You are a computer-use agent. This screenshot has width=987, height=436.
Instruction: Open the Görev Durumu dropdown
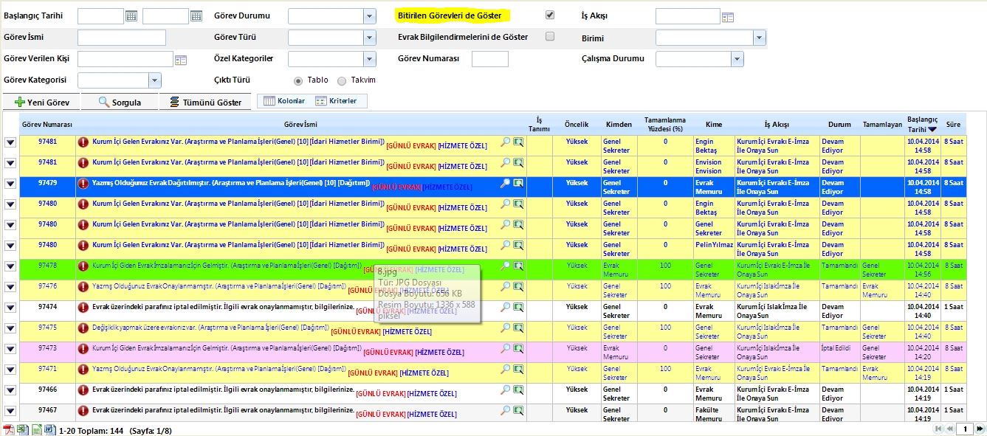pos(369,16)
